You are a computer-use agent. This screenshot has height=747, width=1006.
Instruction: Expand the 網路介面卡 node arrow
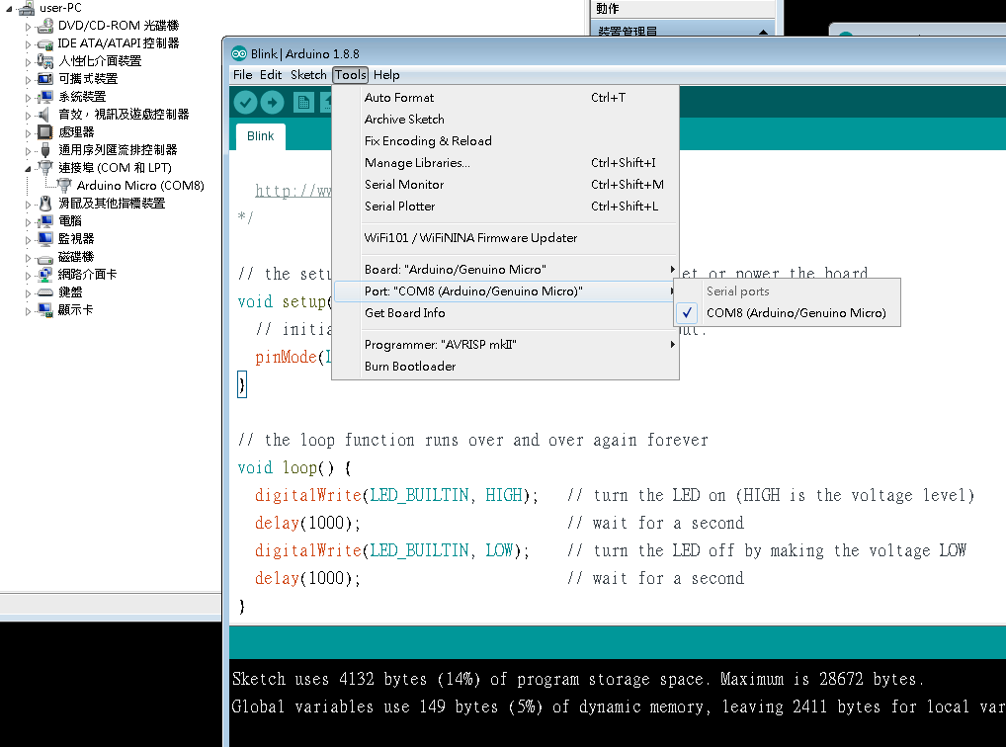[28, 276]
